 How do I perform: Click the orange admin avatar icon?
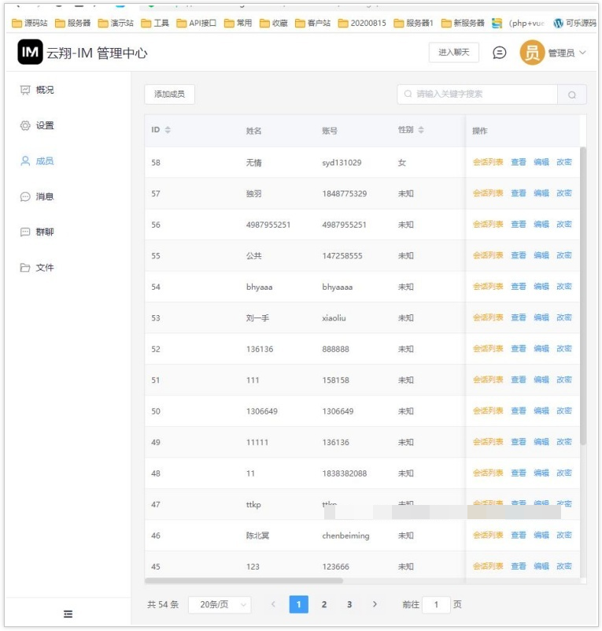click(532, 53)
